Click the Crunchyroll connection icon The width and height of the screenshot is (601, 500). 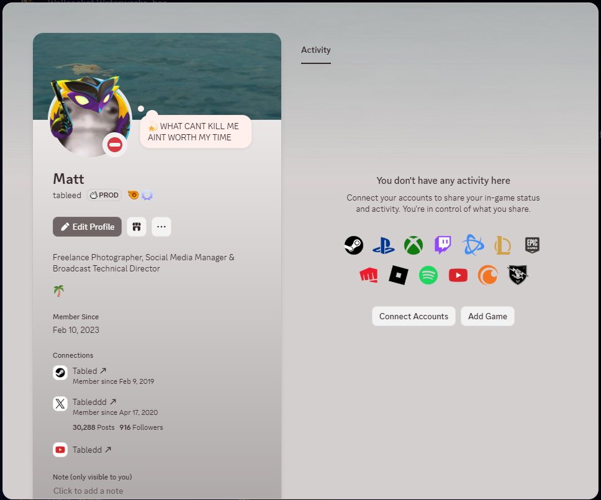tap(487, 275)
